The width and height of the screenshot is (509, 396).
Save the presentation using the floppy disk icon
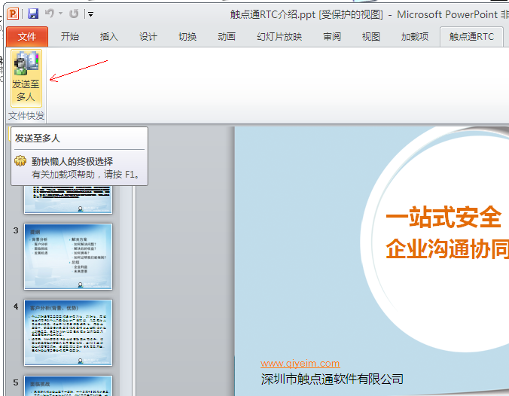pyautogui.click(x=33, y=14)
